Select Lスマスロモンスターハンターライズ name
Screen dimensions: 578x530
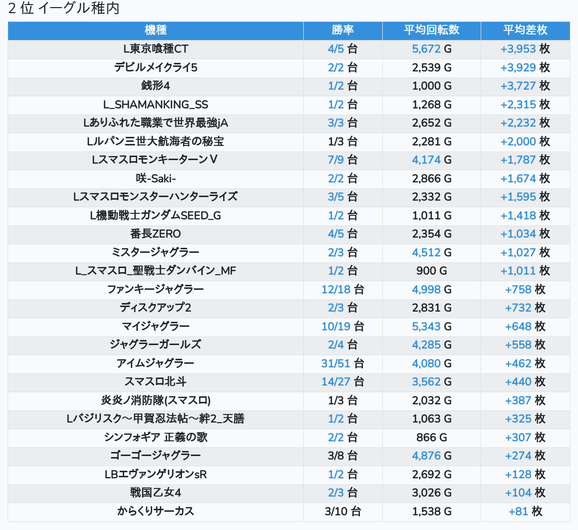pyautogui.click(x=156, y=197)
